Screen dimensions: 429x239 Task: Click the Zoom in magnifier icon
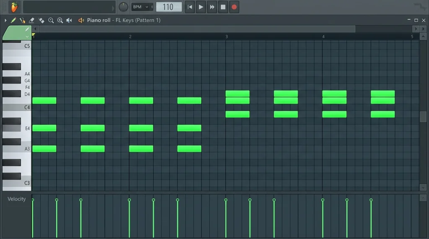pos(60,20)
